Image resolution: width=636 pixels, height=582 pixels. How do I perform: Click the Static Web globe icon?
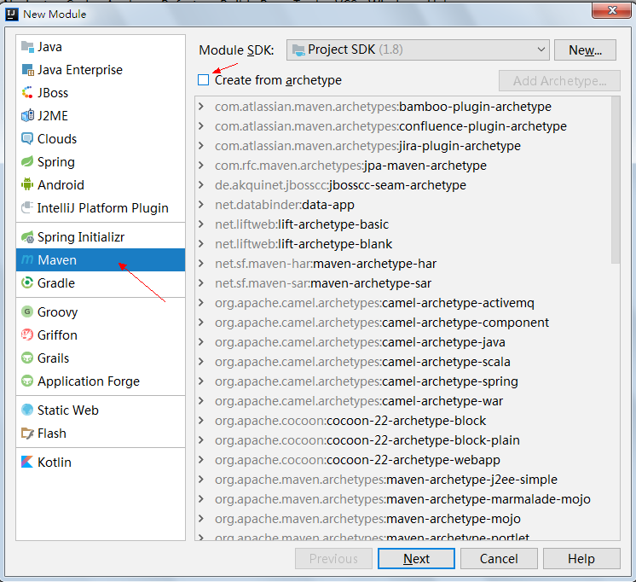point(27,410)
